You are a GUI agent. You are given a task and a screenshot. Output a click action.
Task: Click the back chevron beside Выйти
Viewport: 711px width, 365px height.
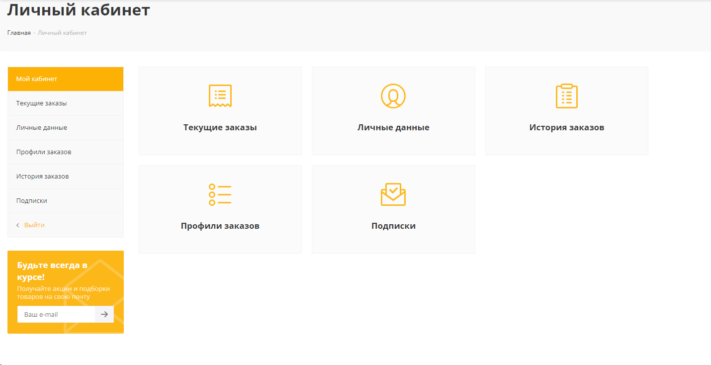(x=18, y=225)
